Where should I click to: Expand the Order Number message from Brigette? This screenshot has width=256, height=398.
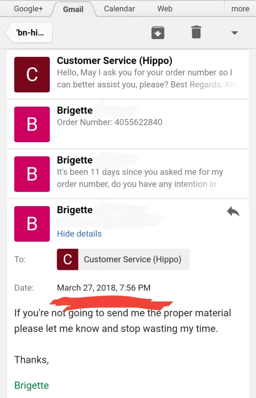147,122
